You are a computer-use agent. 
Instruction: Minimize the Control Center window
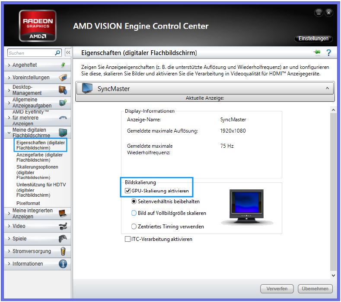[x=319, y=13]
